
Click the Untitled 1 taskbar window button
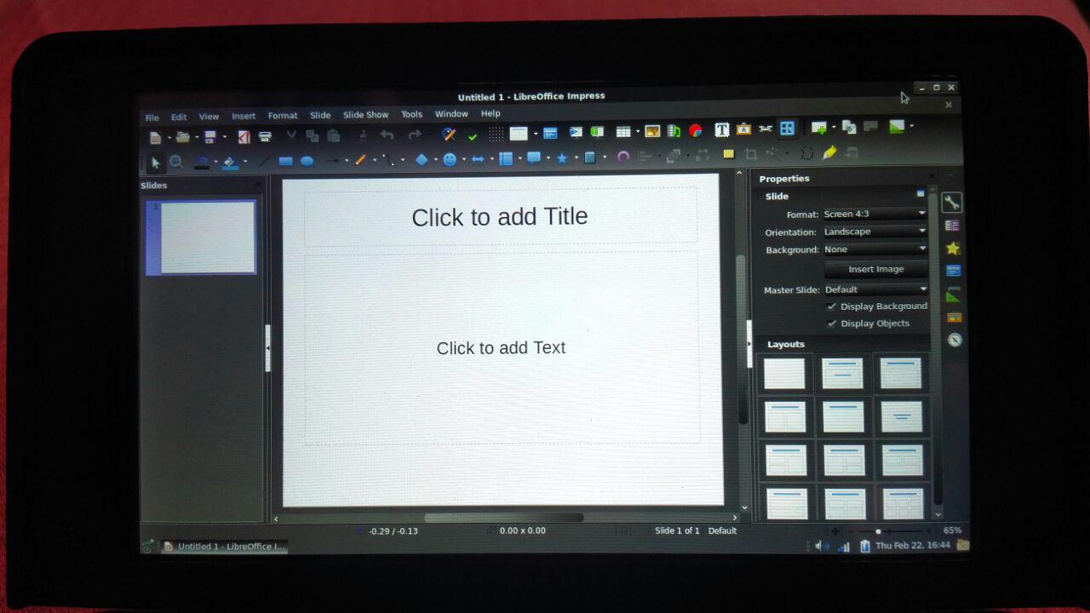(x=225, y=547)
